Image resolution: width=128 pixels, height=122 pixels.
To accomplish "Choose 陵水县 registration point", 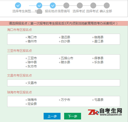I will point(60,63).
